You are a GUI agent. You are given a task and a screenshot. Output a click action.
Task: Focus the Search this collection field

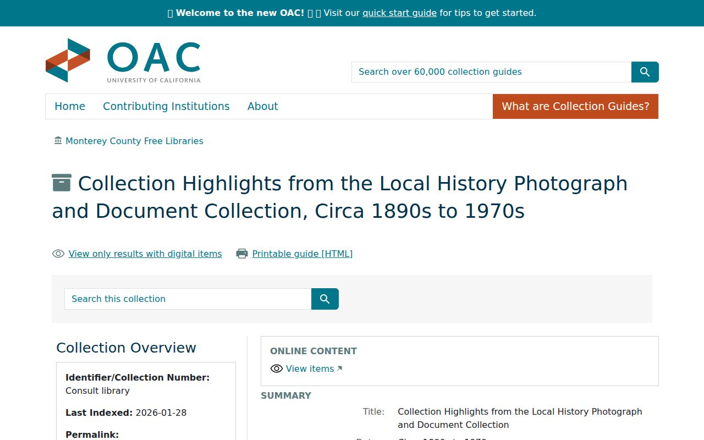[x=188, y=299]
